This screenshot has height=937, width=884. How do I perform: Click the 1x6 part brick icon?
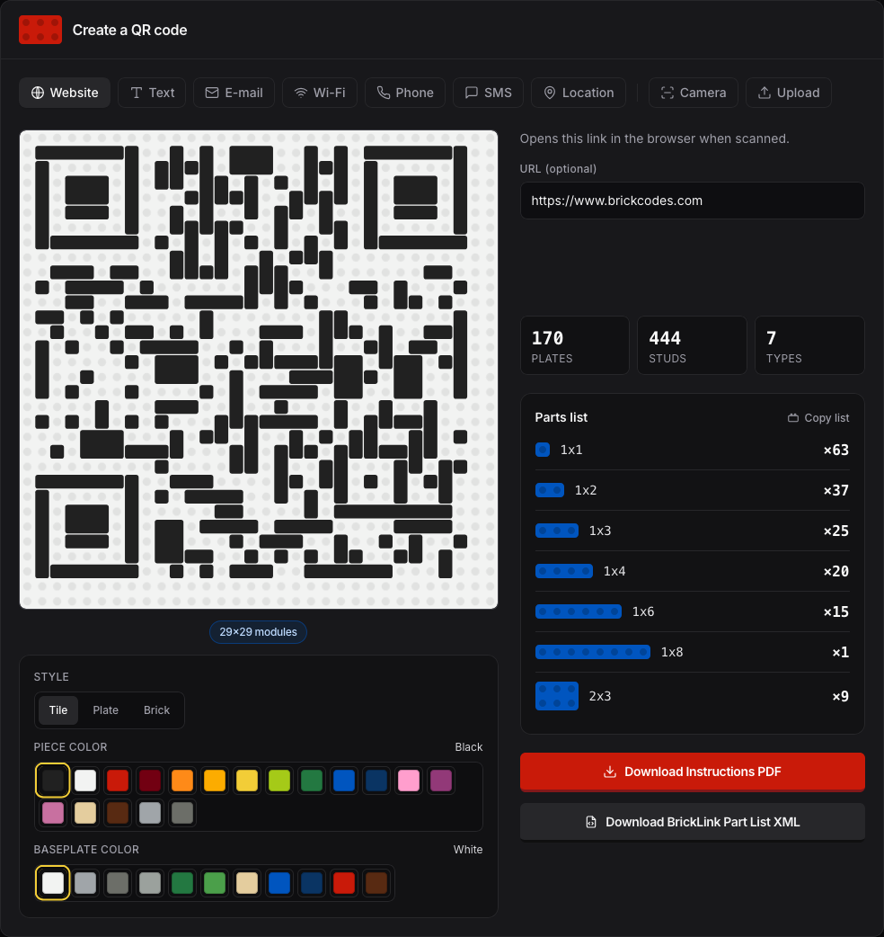coord(579,611)
